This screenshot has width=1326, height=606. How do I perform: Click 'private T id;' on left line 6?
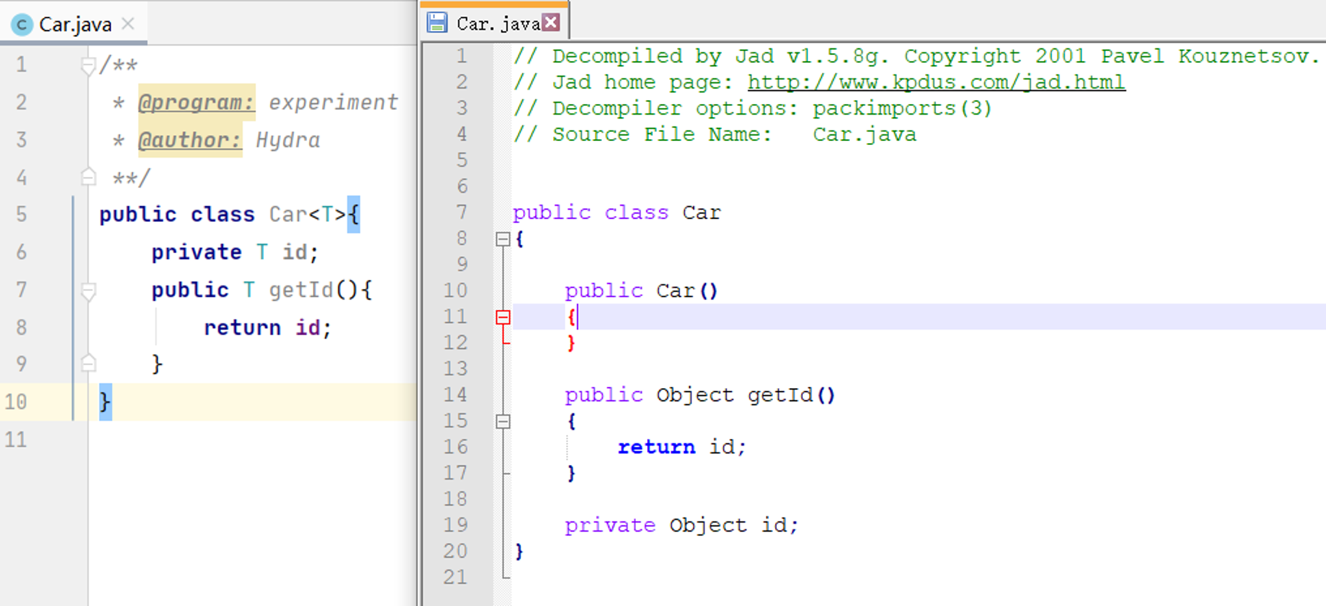235,252
